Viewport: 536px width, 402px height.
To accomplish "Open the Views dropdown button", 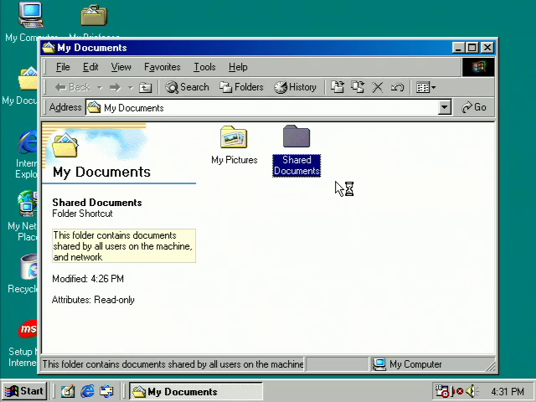I will [425, 87].
